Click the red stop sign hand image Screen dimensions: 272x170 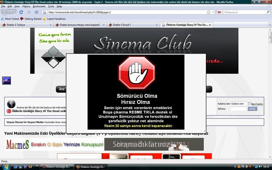[137, 73]
